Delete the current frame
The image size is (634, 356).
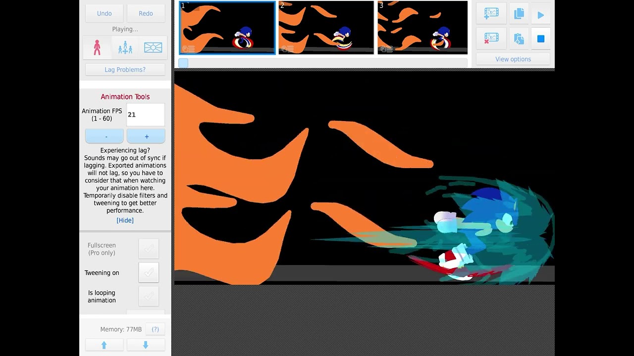[x=491, y=38]
